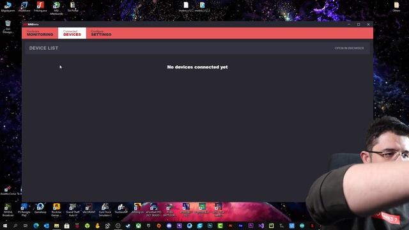Open Xbox app from taskbar

[138, 226]
